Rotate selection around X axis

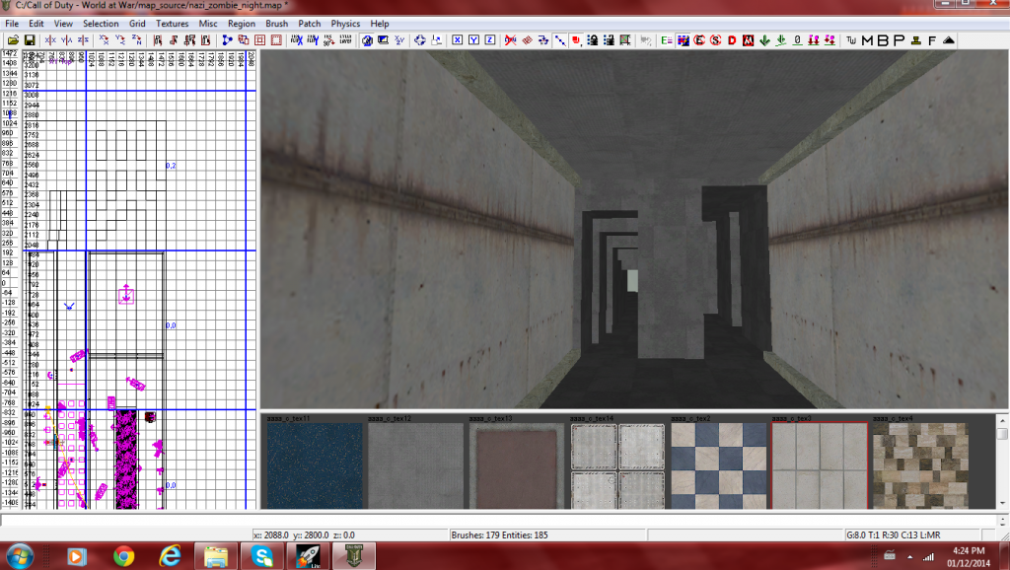tap(104, 39)
